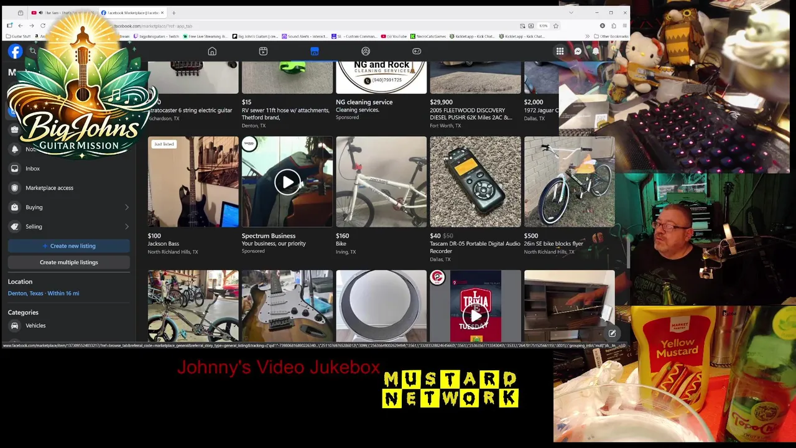Open the RV sewer hose listing title
Image resolution: width=796 pixels, height=448 pixels.
click(x=285, y=114)
